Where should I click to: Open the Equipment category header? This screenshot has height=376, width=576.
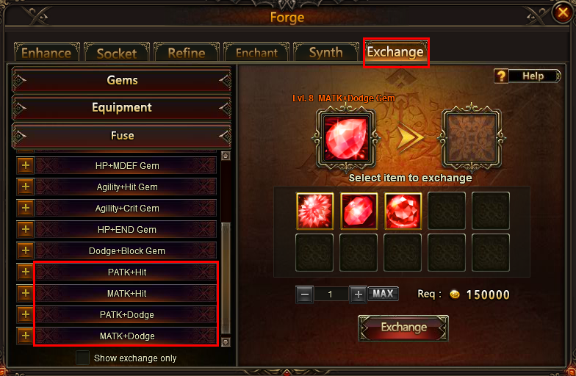(x=122, y=107)
